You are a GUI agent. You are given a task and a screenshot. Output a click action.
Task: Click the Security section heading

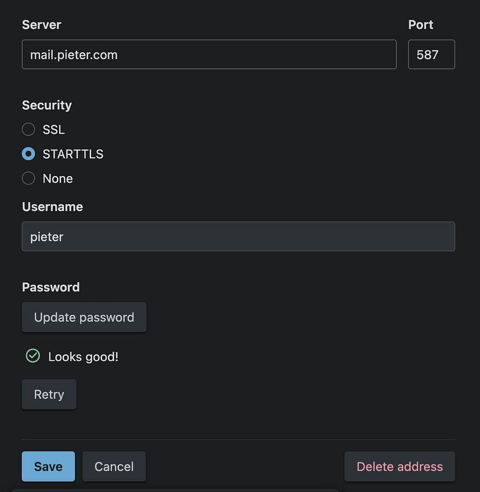[x=47, y=105]
